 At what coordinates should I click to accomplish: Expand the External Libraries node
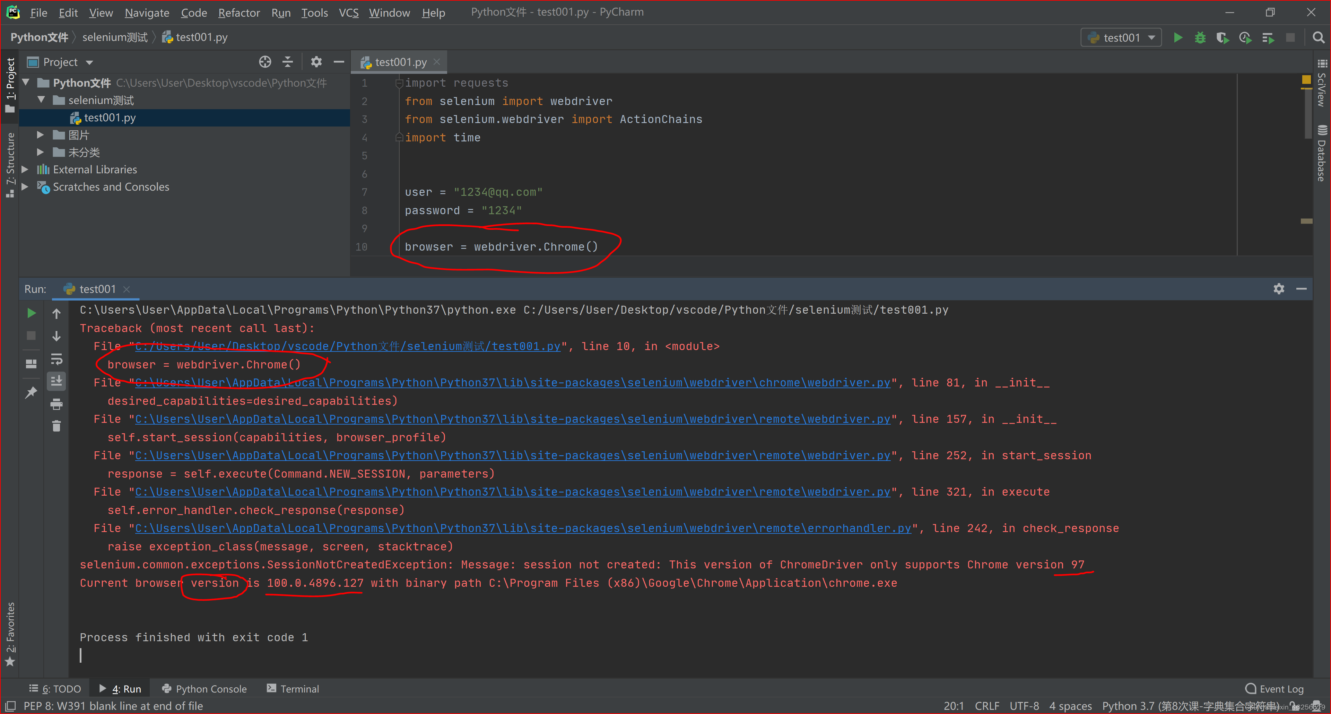coord(24,169)
